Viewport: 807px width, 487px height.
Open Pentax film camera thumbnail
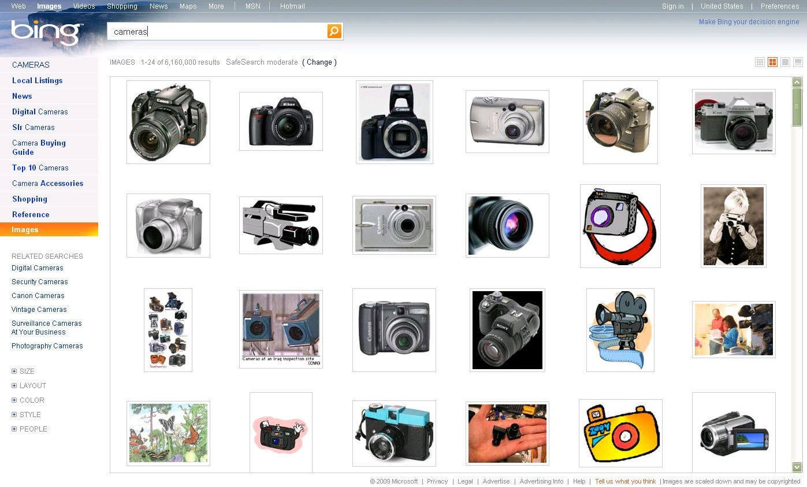[x=734, y=121]
